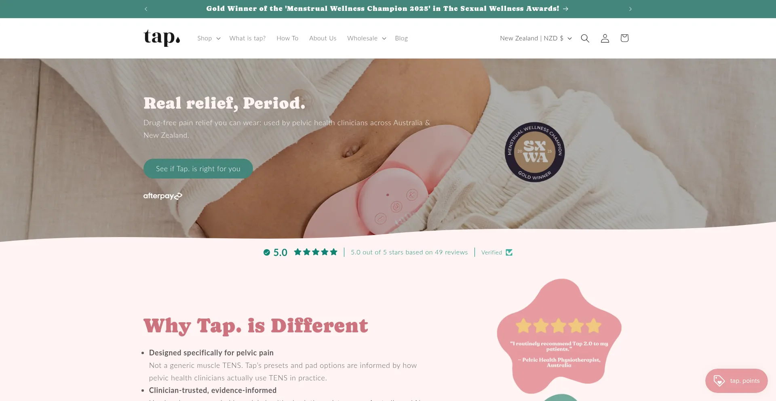Show previous announcement with left arrow
Viewport: 776px width, 401px height.
146,9
